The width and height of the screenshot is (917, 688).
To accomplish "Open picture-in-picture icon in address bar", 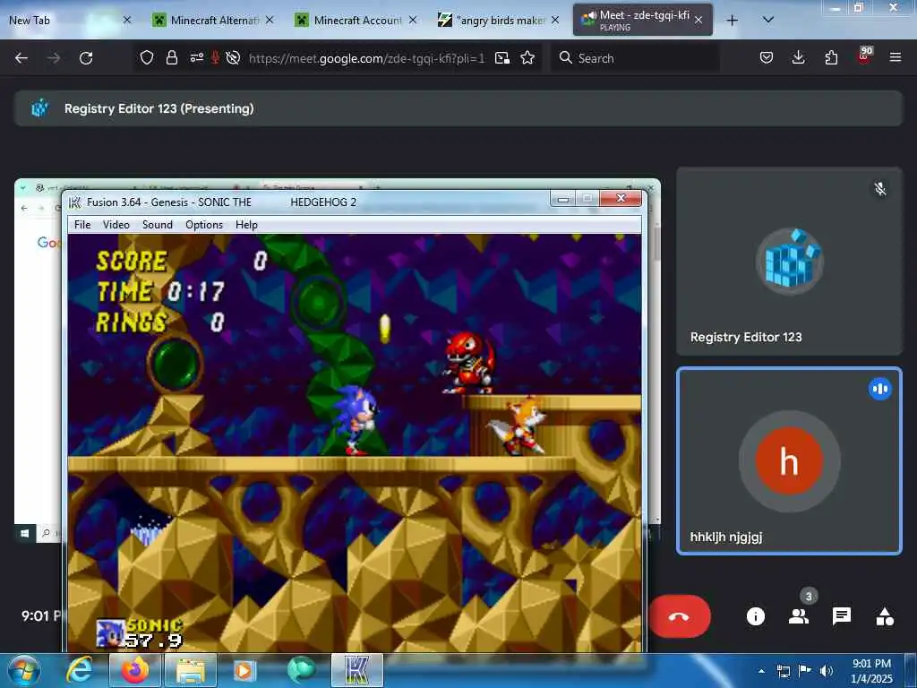I will (501, 57).
